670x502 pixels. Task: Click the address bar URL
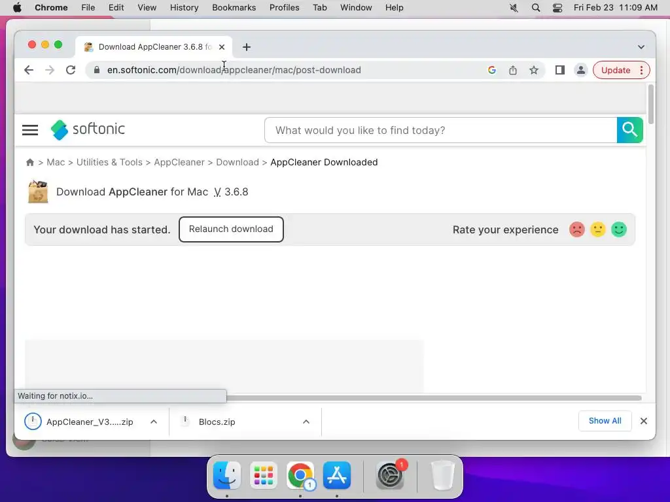[x=234, y=70]
